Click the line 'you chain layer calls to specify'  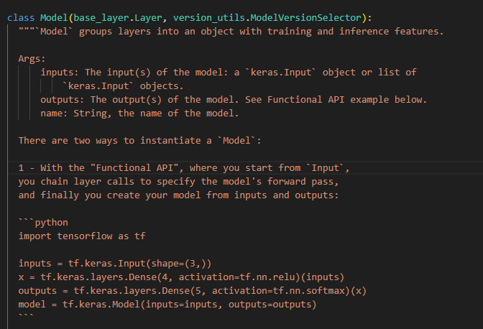tap(178, 182)
